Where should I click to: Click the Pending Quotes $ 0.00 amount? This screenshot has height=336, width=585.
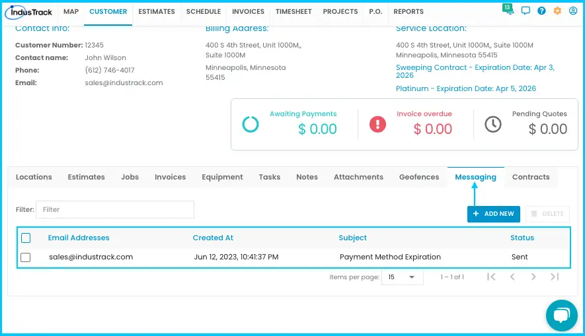548,129
